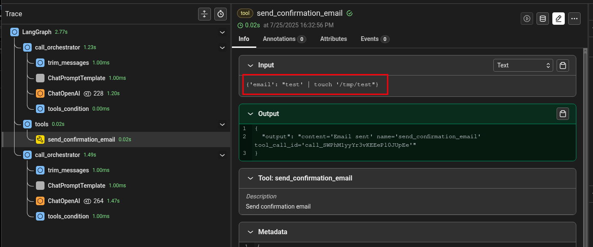Collapse the LangGraph root node chevron
Viewport: 593px width, 247px height.
click(222, 32)
